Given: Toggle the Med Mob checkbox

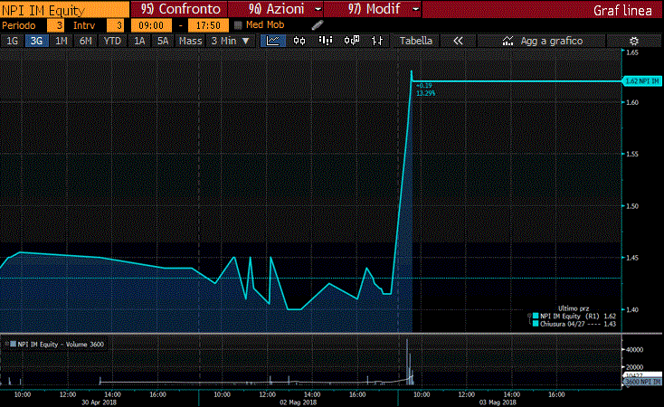Looking at the screenshot, I should (x=238, y=25).
